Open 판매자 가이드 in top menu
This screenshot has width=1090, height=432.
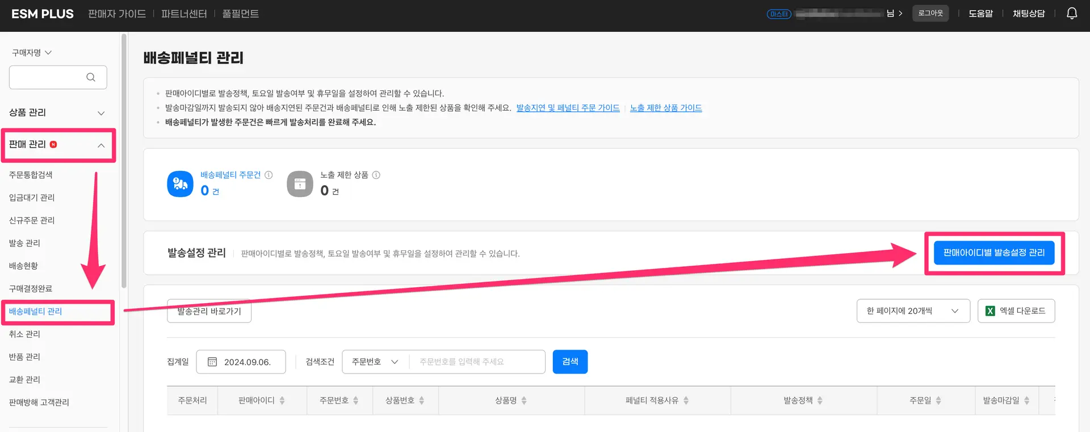coord(117,14)
